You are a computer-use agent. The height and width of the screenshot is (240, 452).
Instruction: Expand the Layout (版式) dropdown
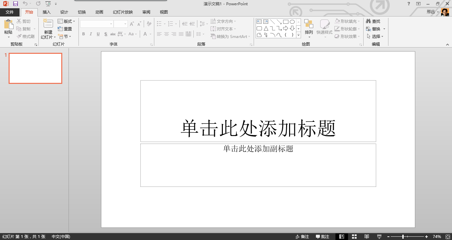click(x=67, y=21)
